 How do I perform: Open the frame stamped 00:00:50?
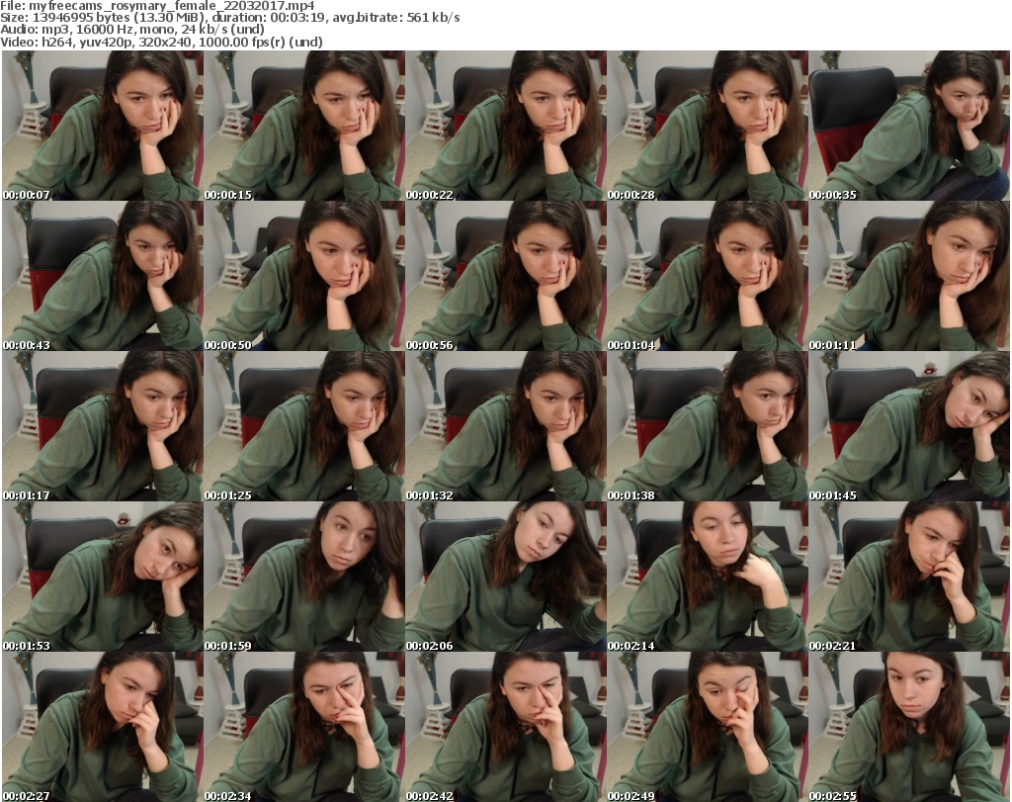point(304,276)
